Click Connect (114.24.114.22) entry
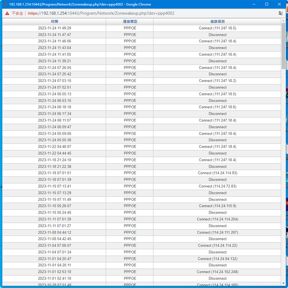The width and height of the screenshot is (288, 288). (x=218, y=245)
